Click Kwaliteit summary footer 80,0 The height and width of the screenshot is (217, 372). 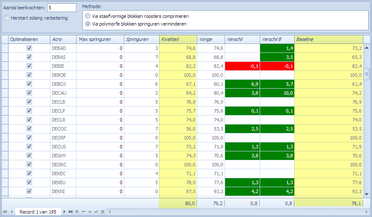click(x=178, y=203)
